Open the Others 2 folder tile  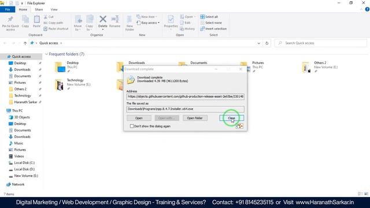pos(320,67)
